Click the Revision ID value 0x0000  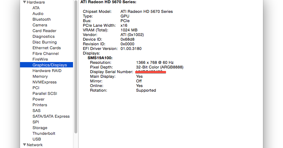127,44
